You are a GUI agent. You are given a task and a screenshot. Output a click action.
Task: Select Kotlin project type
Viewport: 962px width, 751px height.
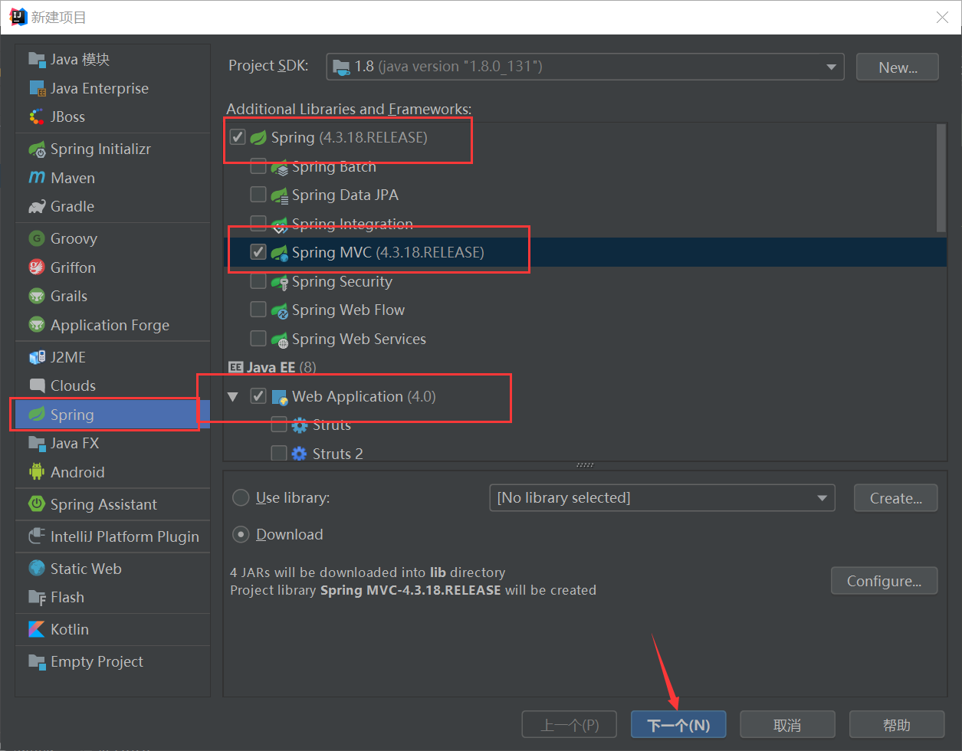click(x=112, y=629)
